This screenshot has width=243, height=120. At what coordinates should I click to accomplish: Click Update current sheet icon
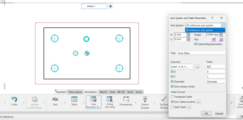tap(35, 99)
